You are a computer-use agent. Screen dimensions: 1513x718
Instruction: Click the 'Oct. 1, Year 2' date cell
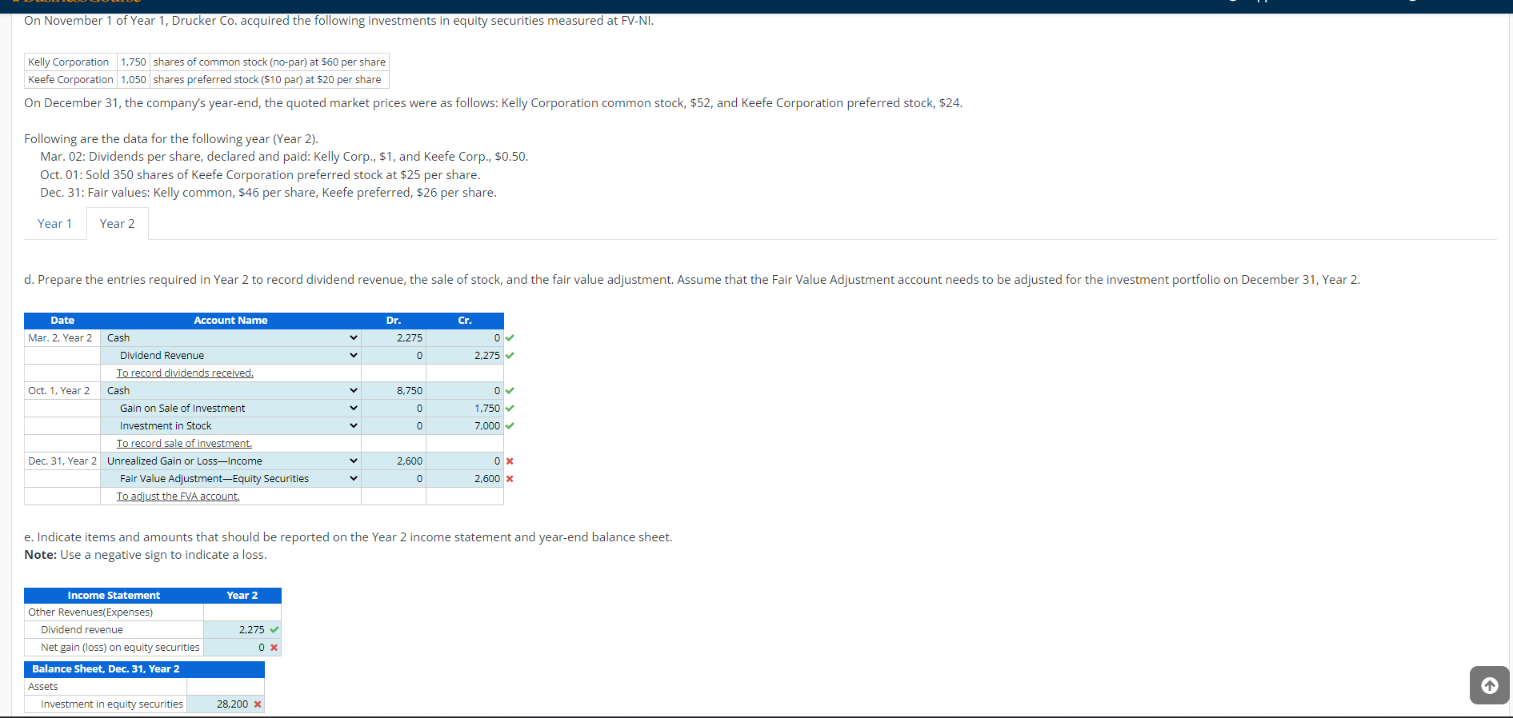pos(62,391)
